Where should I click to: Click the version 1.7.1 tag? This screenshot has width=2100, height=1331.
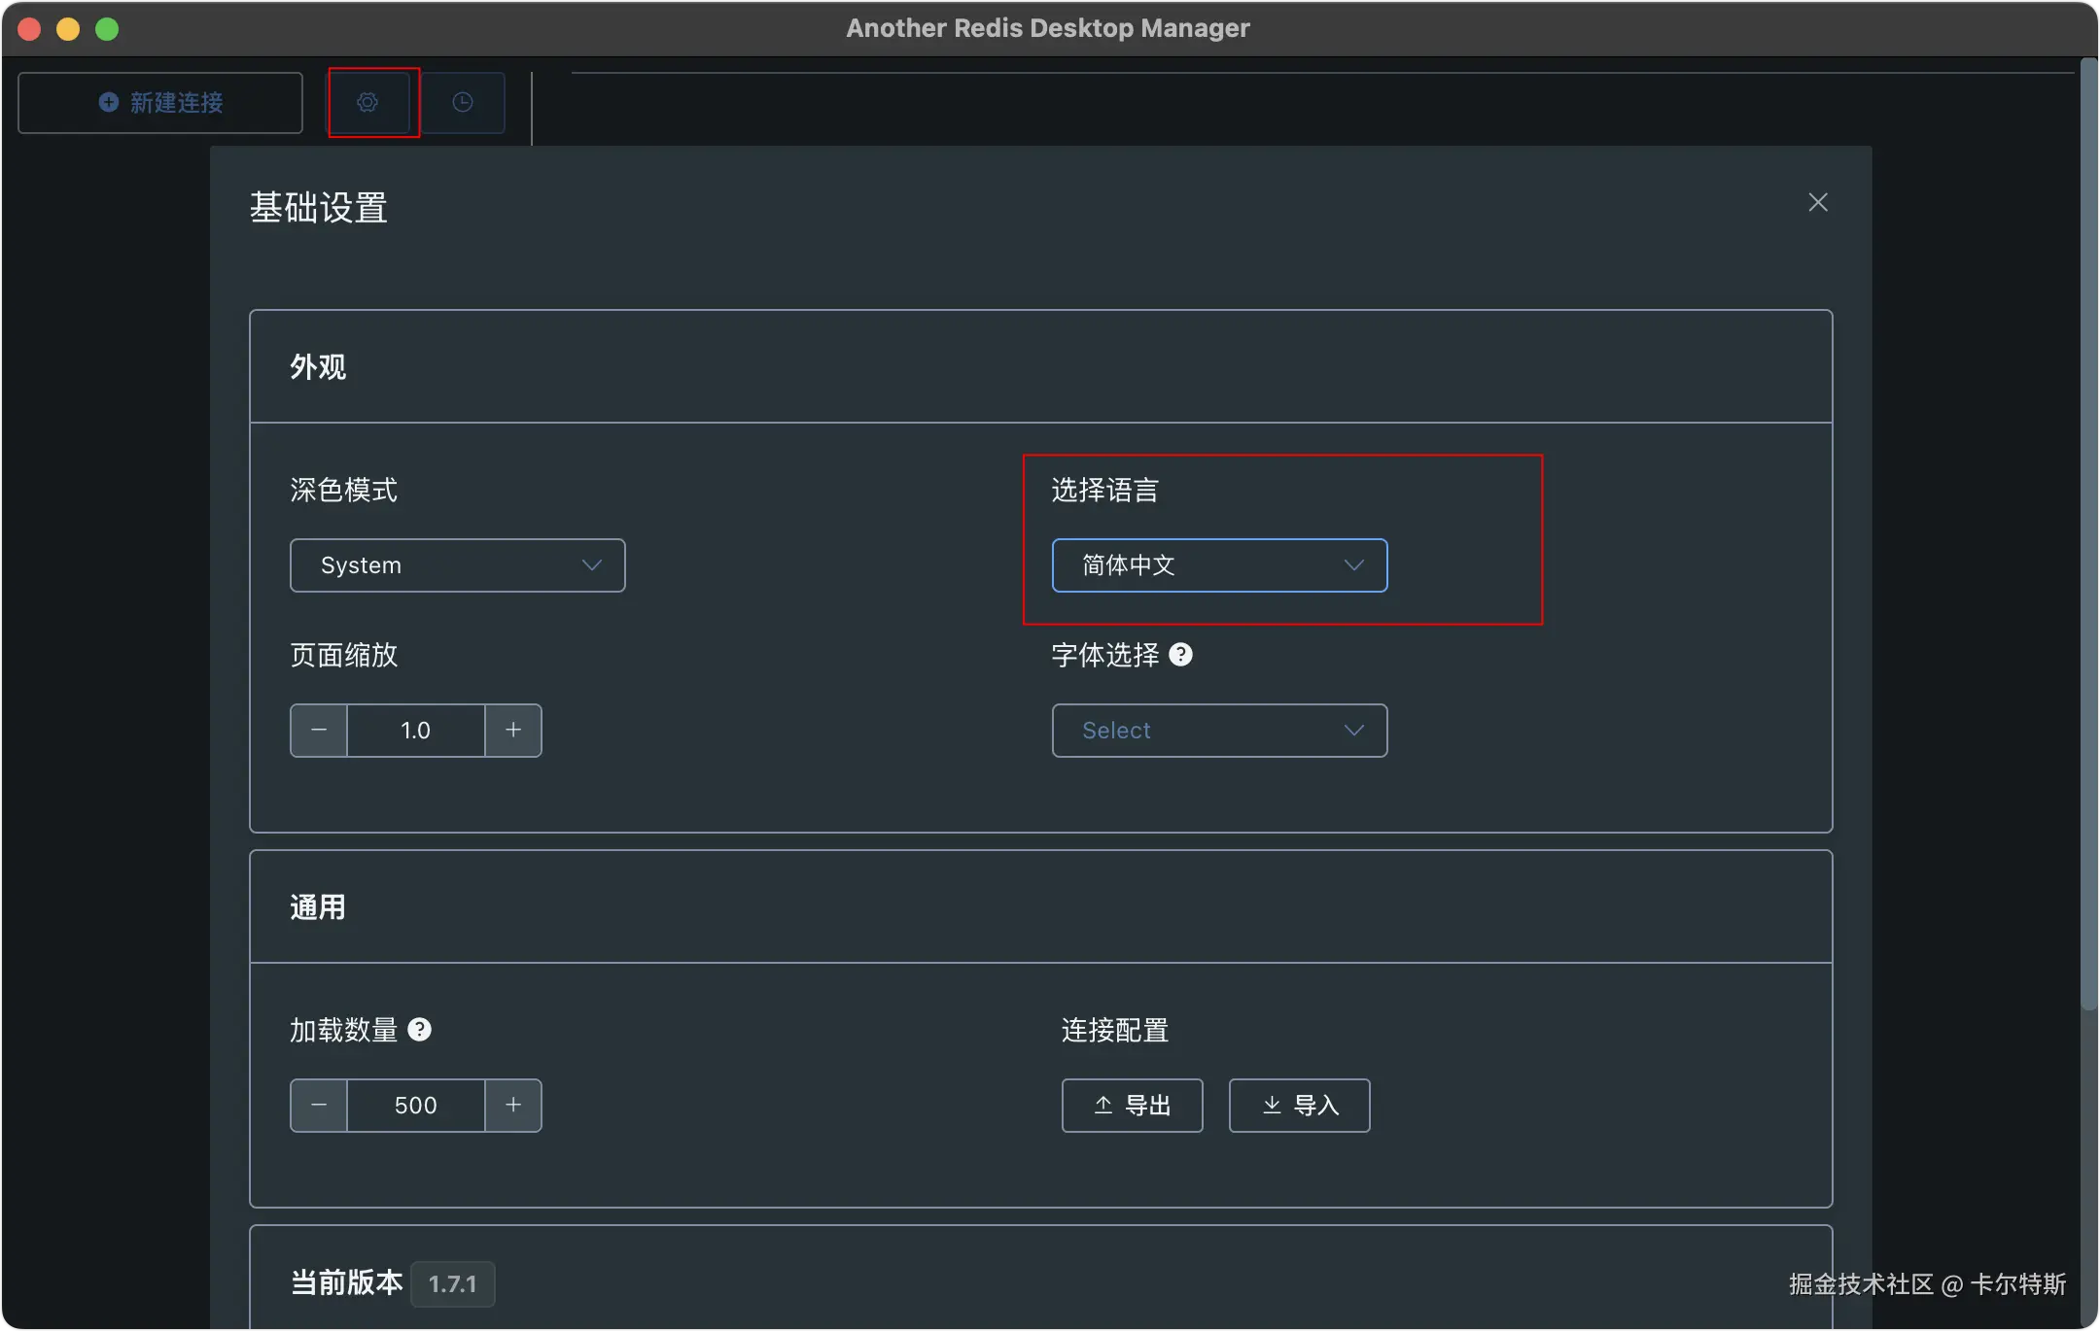(452, 1284)
